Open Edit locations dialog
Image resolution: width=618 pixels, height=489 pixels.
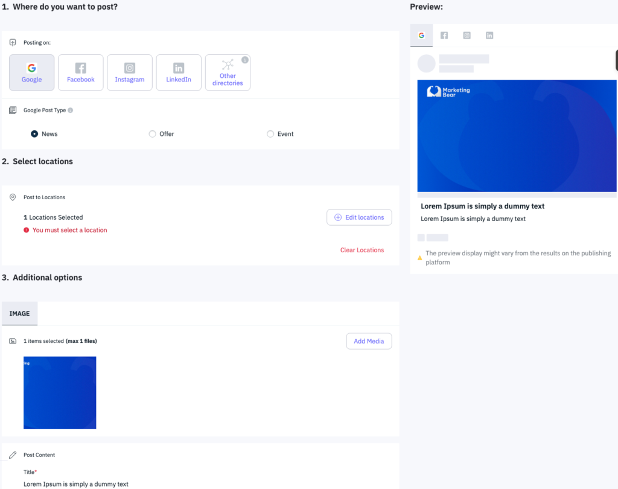[x=359, y=217]
